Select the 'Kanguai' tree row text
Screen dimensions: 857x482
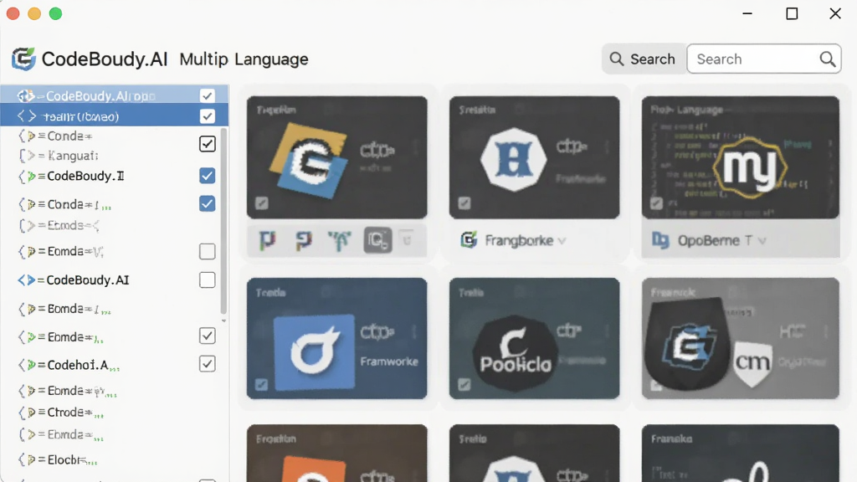point(73,156)
